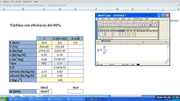
Task: Open MathType matrix templates palette
Action: [149, 25]
